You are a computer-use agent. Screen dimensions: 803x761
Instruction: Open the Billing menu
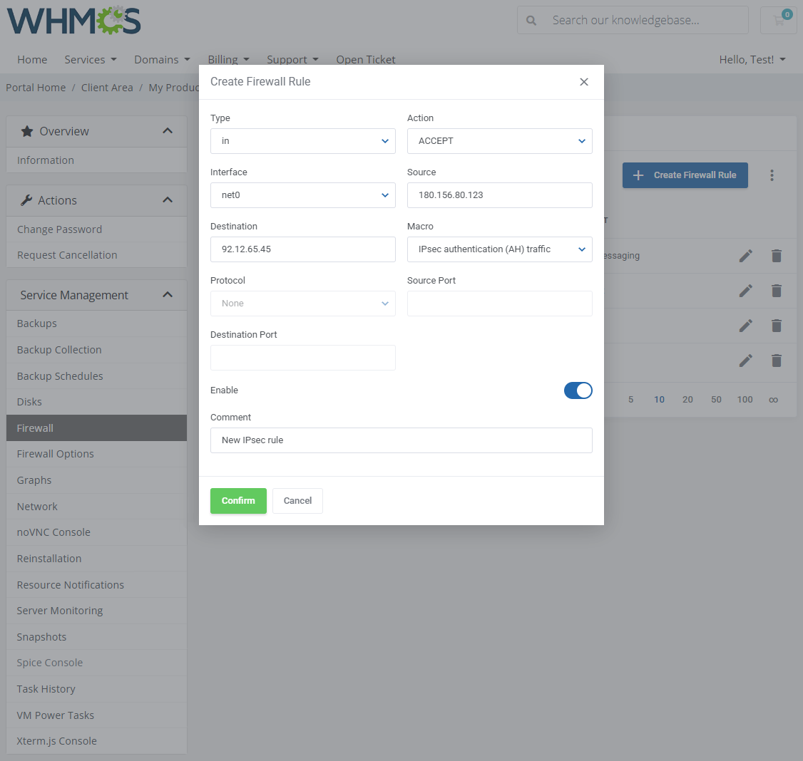pos(227,59)
